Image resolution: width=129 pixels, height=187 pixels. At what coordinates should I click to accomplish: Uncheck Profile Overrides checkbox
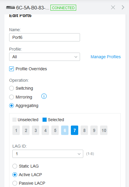(12, 69)
